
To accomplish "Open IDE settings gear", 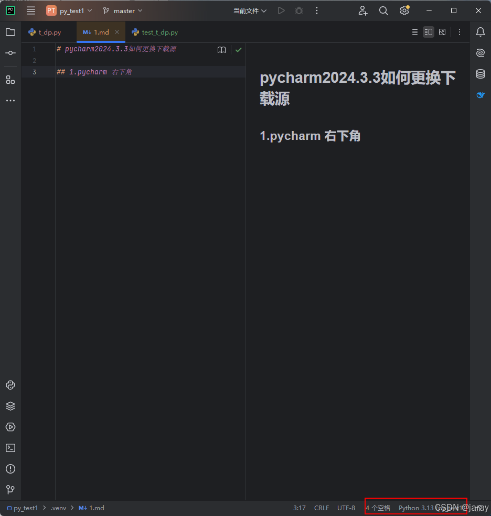I will pos(404,10).
